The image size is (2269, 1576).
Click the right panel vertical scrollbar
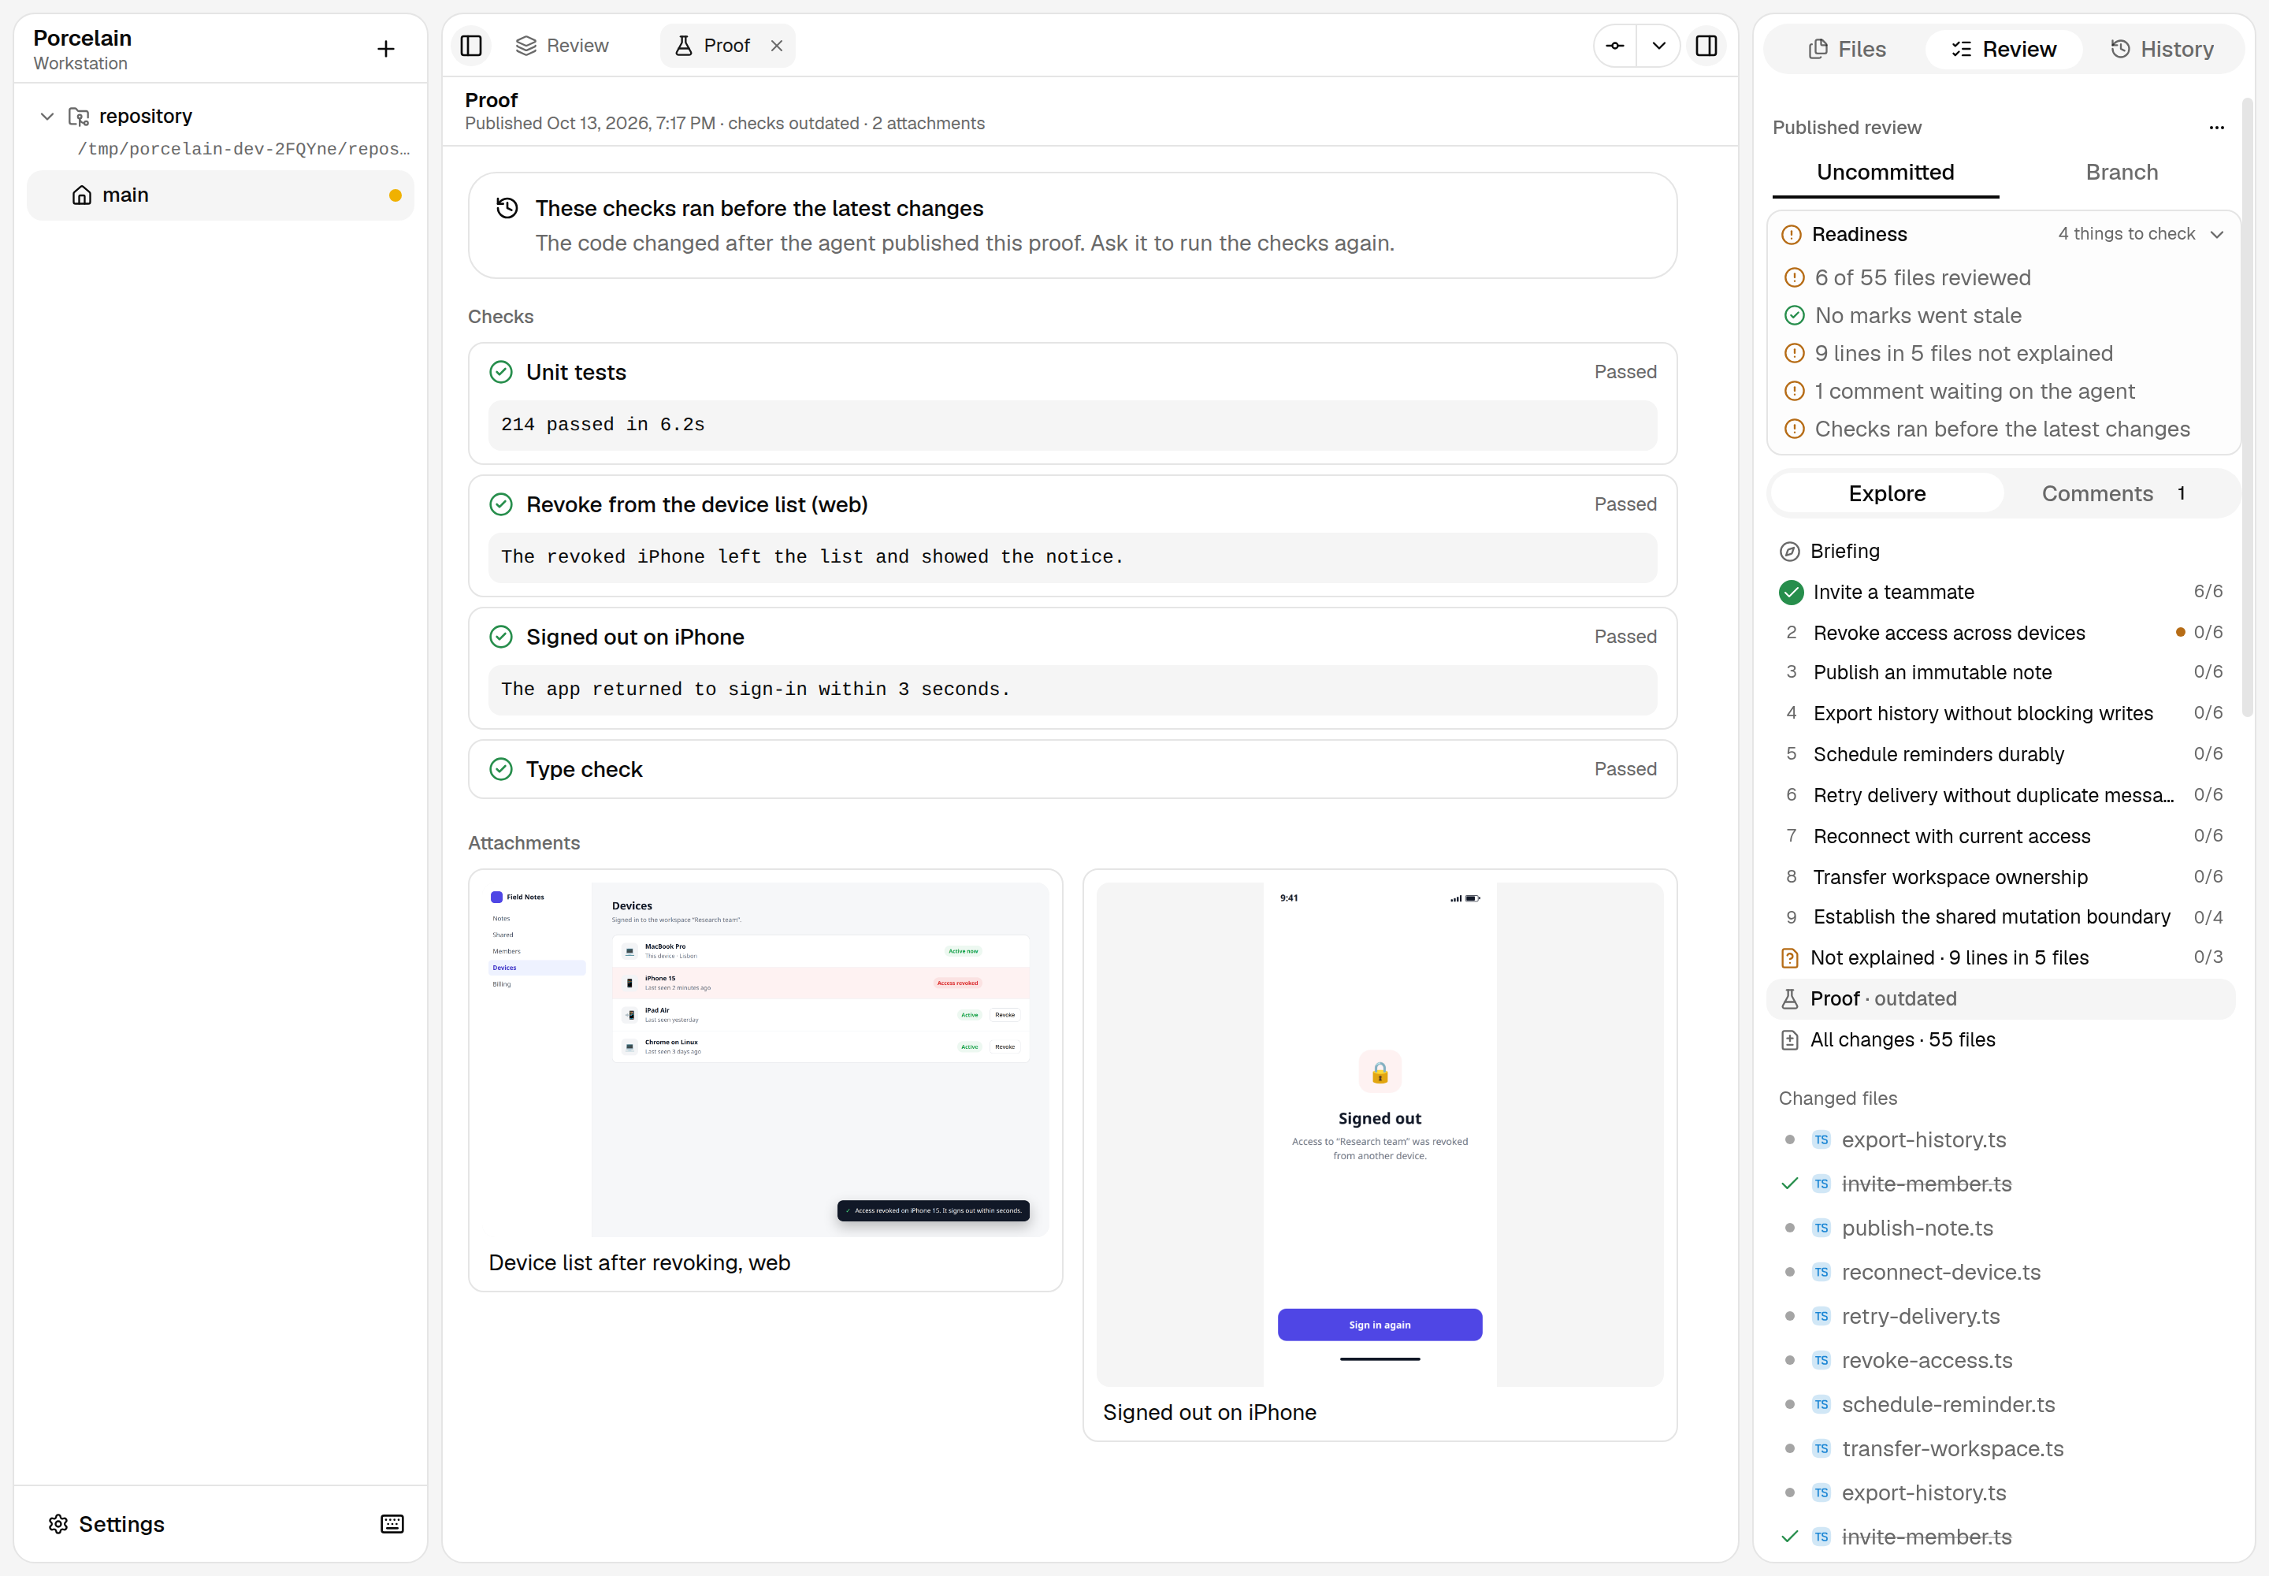pyautogui.click(x=2247, y=405)
